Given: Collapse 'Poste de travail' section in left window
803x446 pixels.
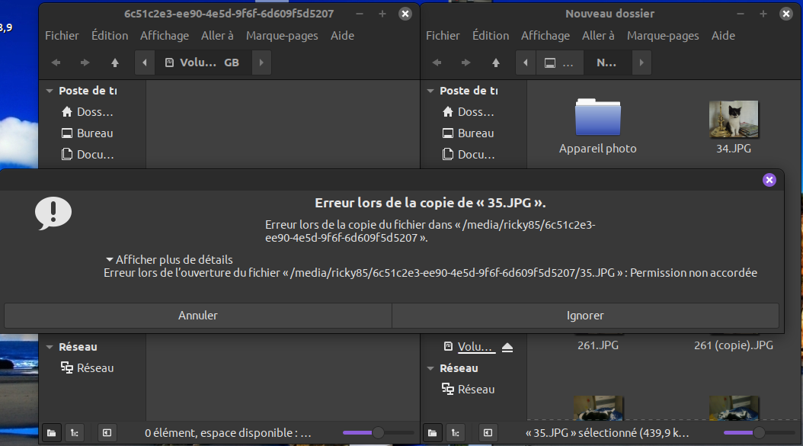Looking at the screenshot, I should [x=50, y=91].
